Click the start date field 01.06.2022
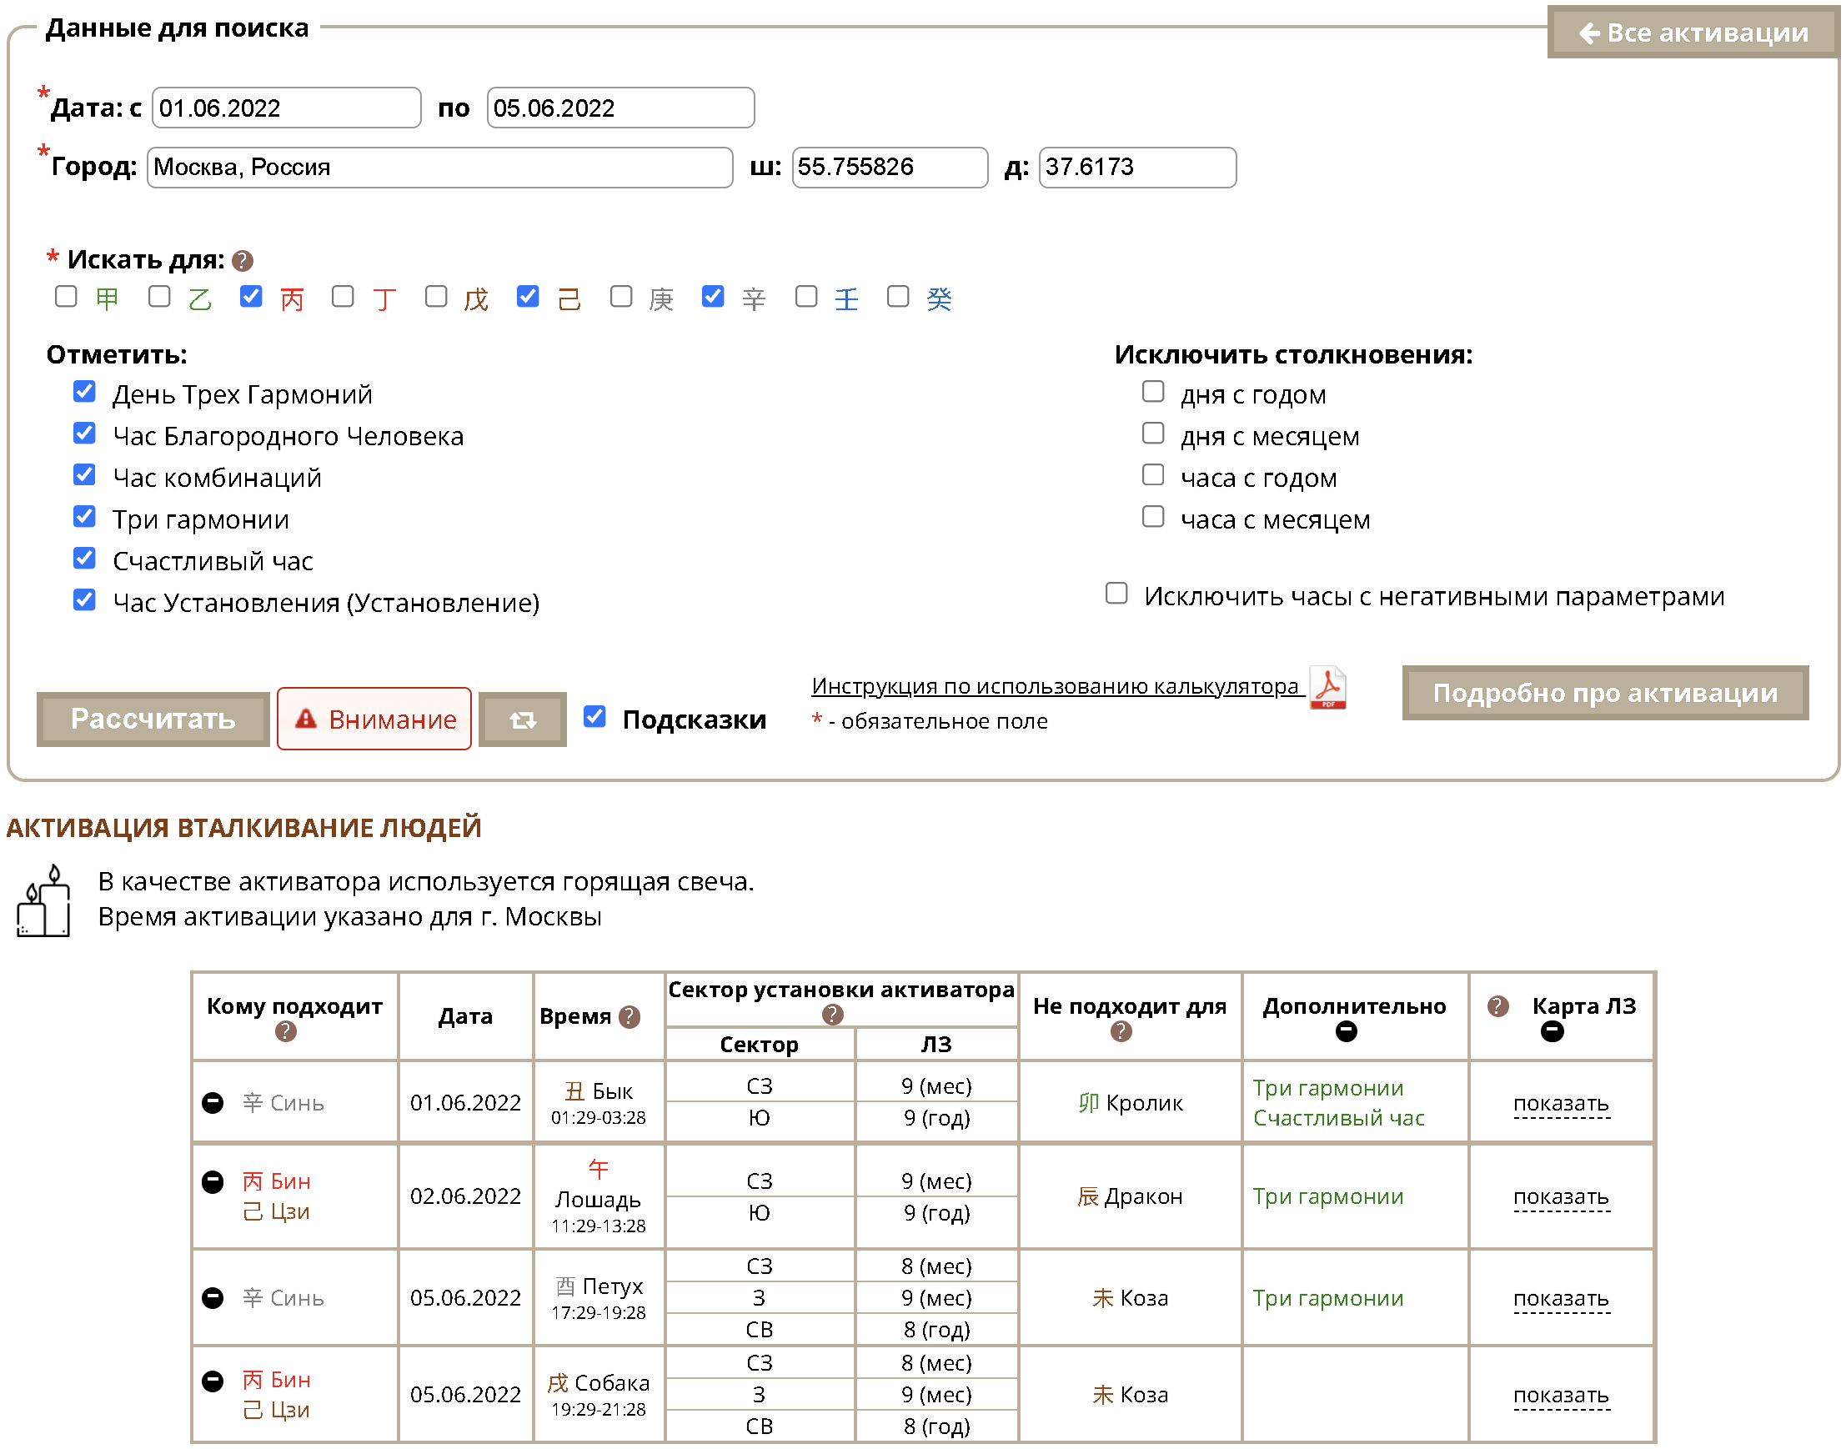 [x=287, y=108]
